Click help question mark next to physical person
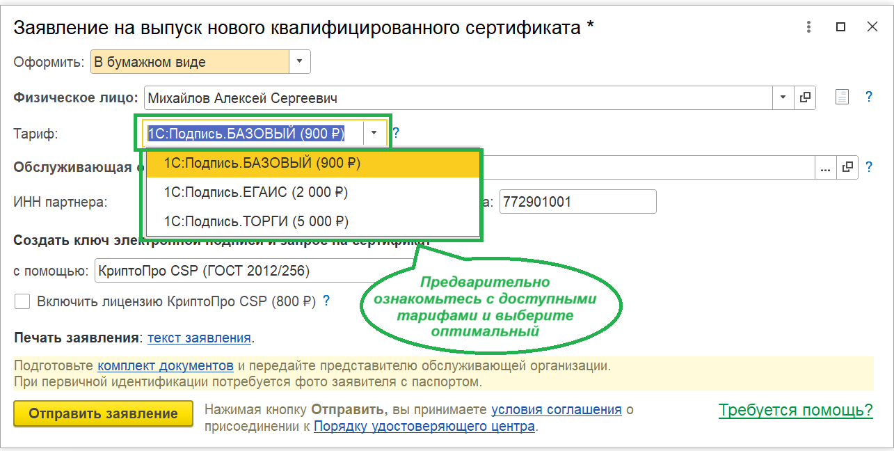The width and height of the screenshot is (894, 451). (x=868, y=97)
